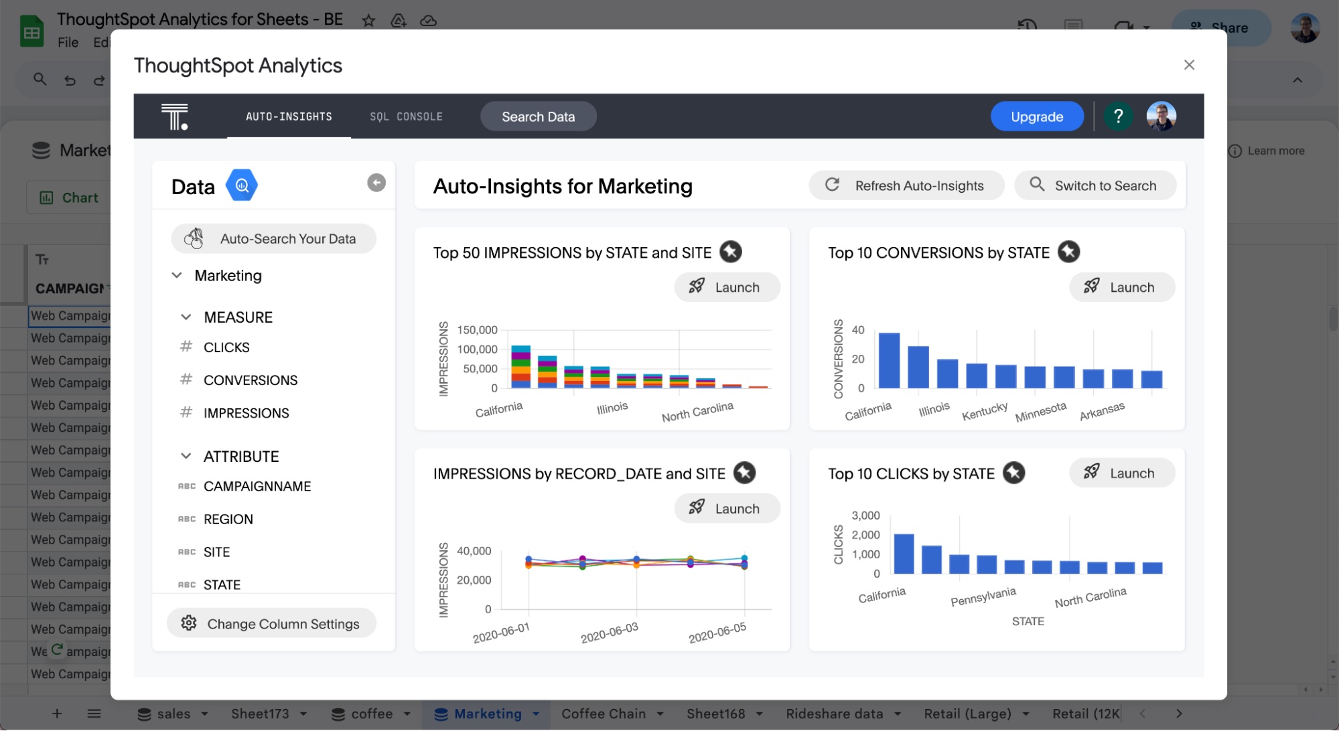The height and width of the screenshot is (731, 1339).
Task: Click the Chart button in Sheets
Action: (x=70, y=197)
